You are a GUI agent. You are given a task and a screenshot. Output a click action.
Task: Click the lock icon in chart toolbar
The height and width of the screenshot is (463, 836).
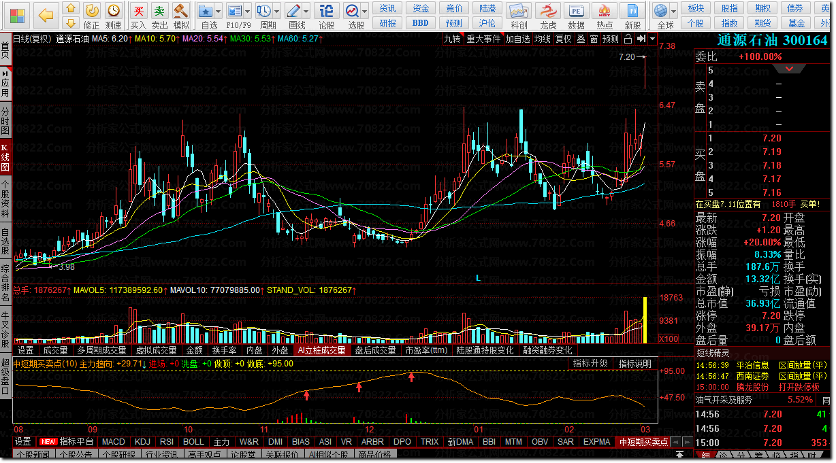[628, 39]
